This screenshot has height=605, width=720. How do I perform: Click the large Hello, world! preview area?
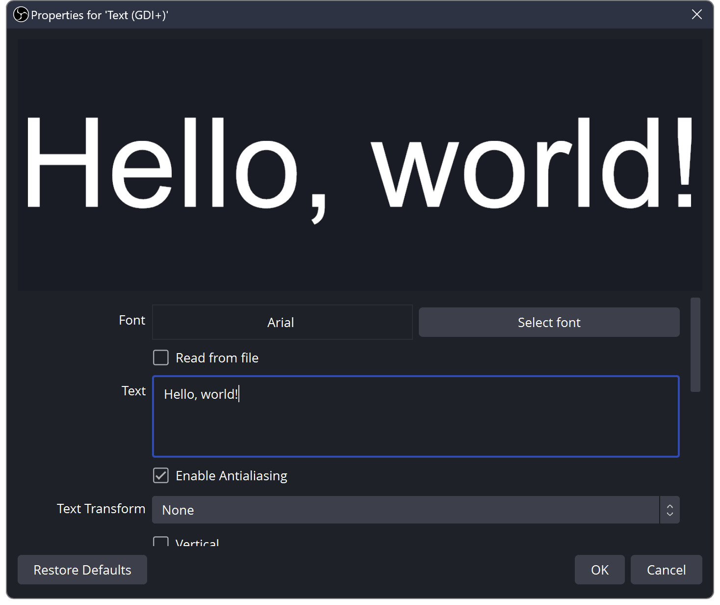(x=360, y=165)
